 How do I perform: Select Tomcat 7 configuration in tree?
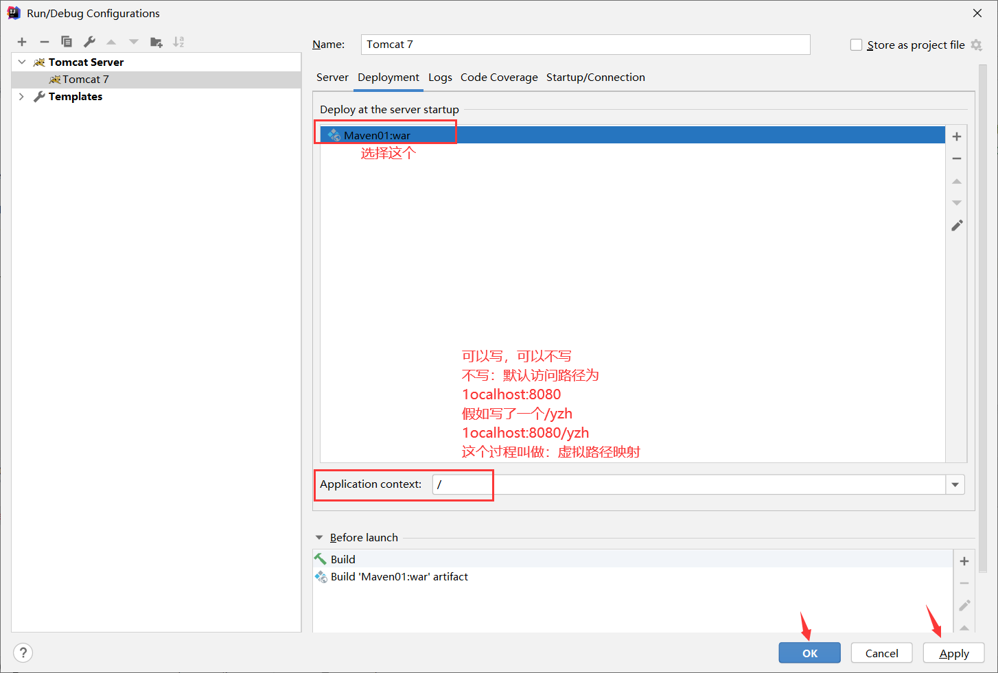(156, 80)
